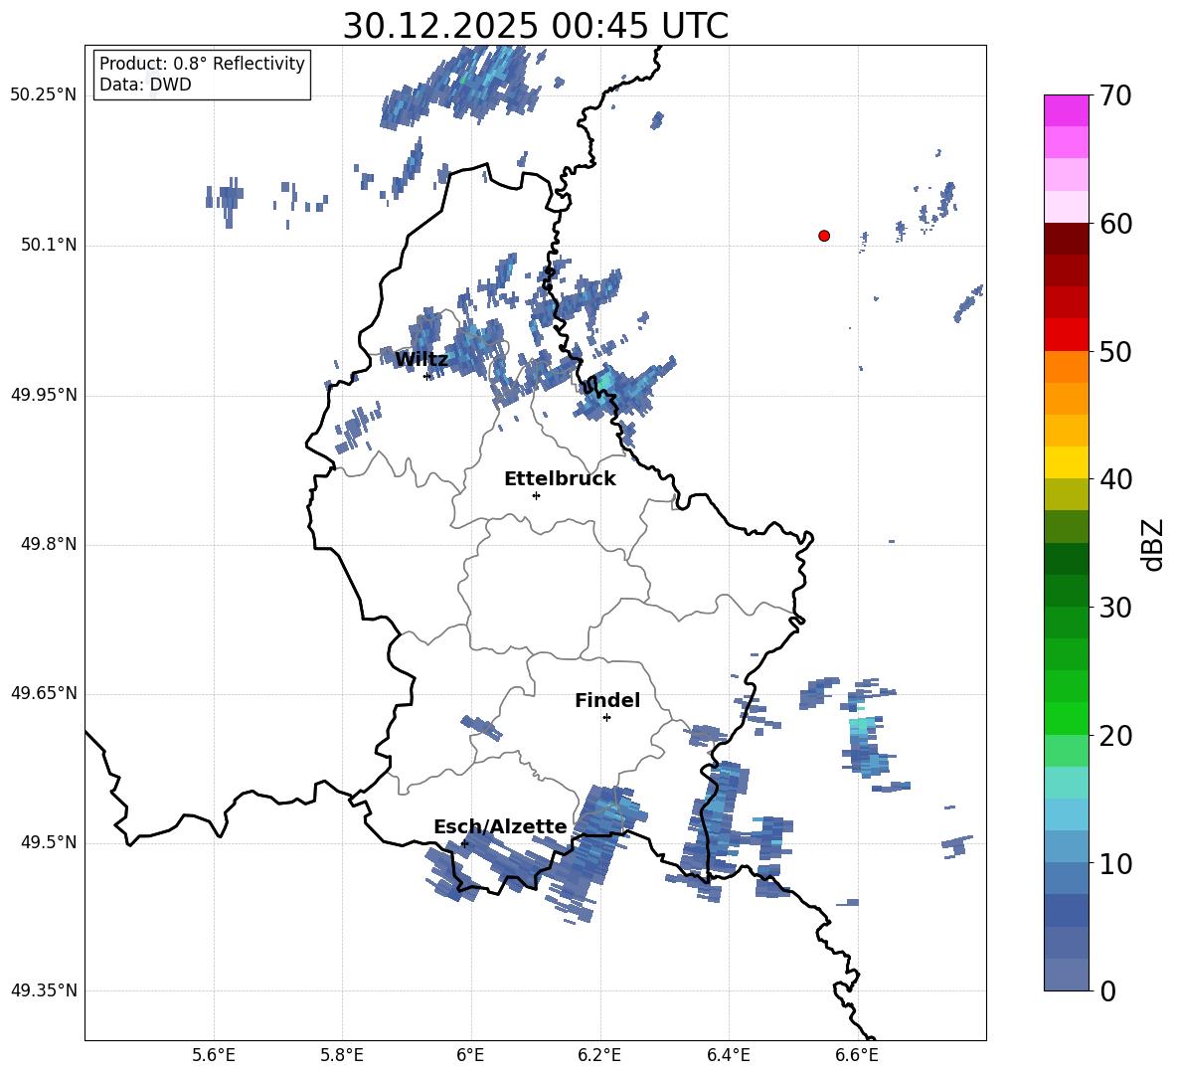
Task: Click the Wiltz city label
Action: 421,360
